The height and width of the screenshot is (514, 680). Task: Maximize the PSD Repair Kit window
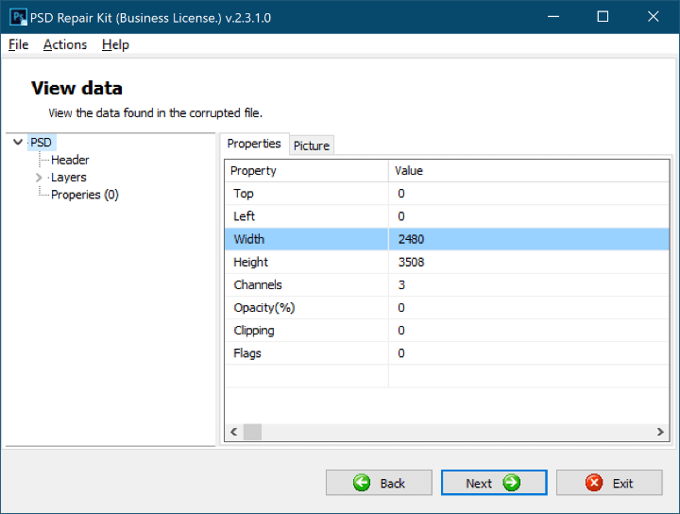pos(603,17)
